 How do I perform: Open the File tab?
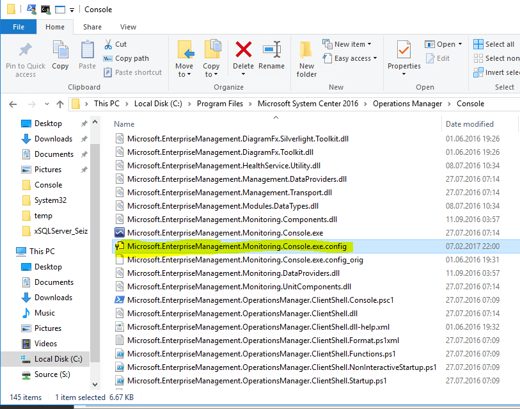(19, 27)
